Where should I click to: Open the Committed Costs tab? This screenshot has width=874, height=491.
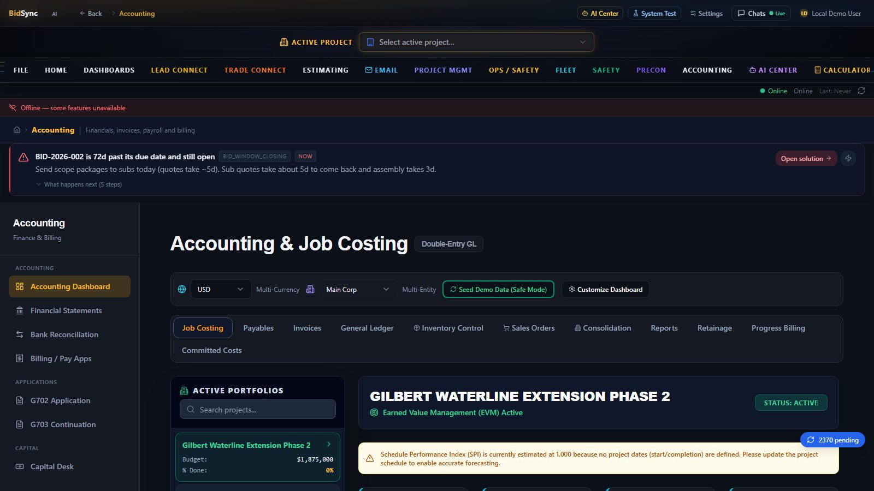click(212, 350)
